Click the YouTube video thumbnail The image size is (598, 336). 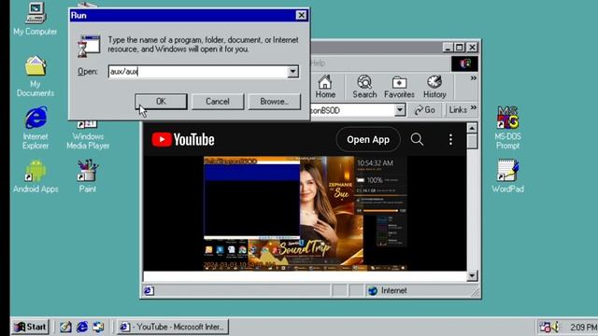coord(305,214)
